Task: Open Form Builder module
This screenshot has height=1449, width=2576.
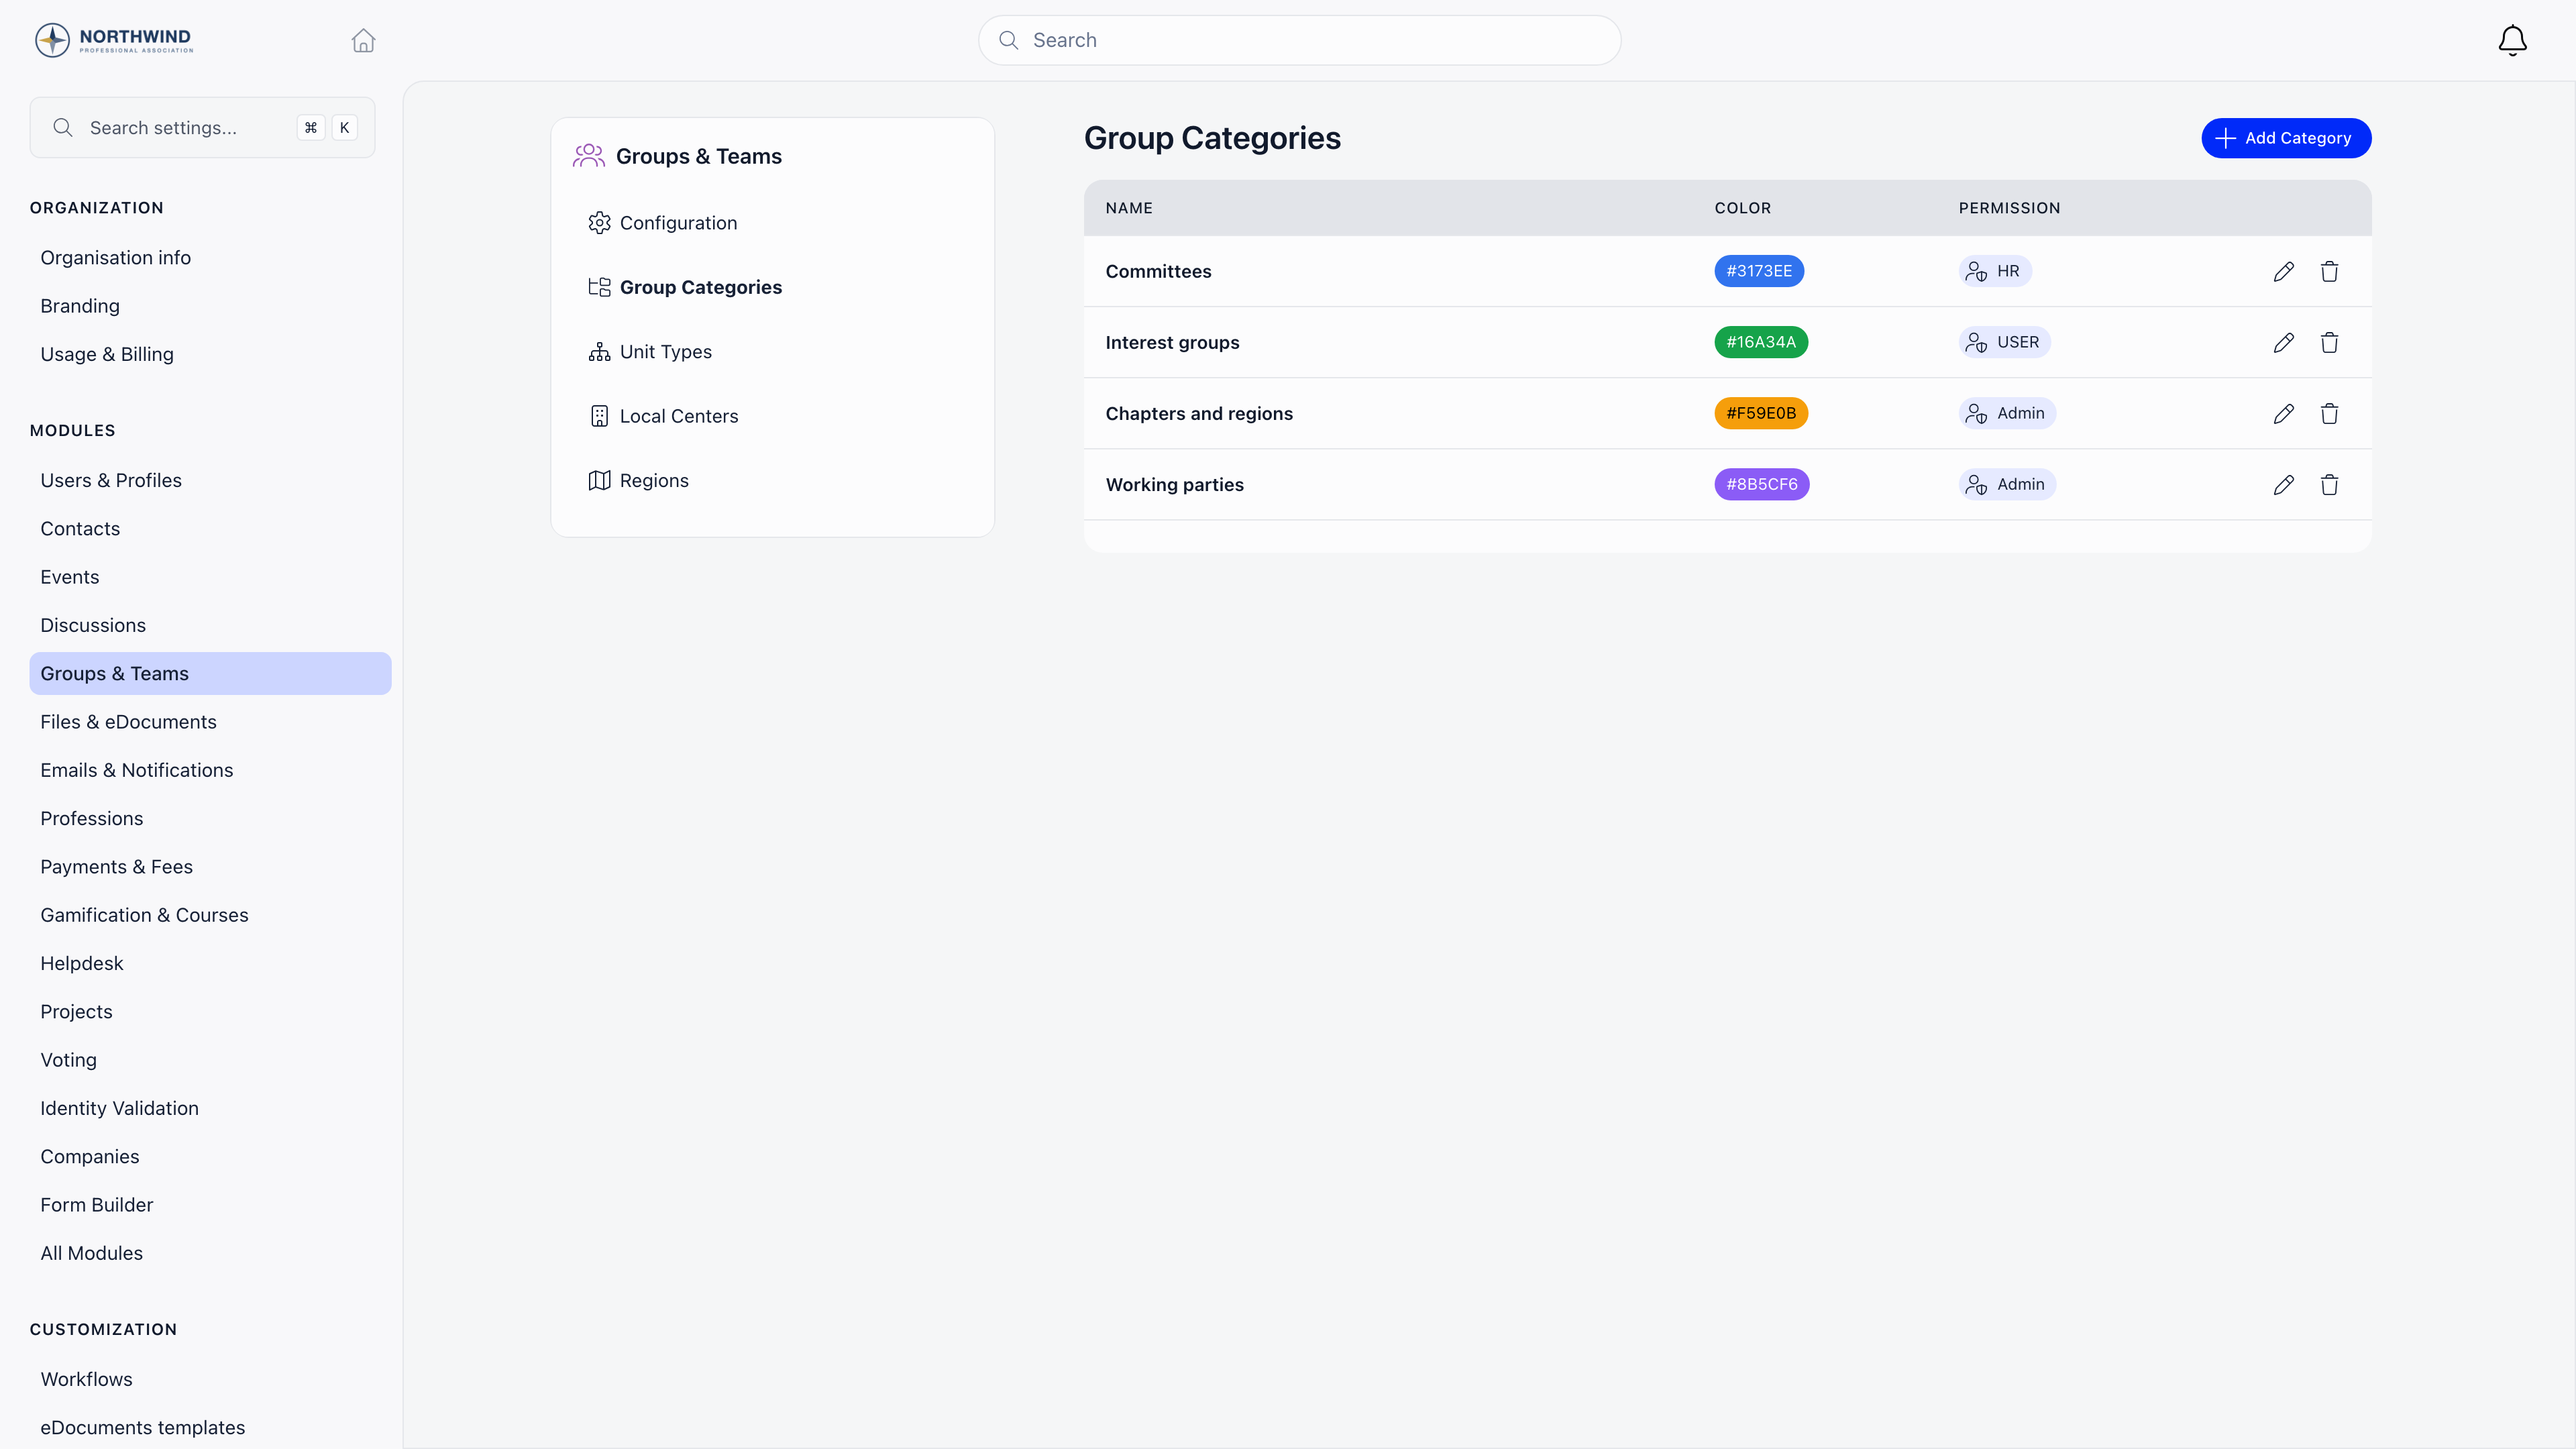Action: tap(97, 1205)
